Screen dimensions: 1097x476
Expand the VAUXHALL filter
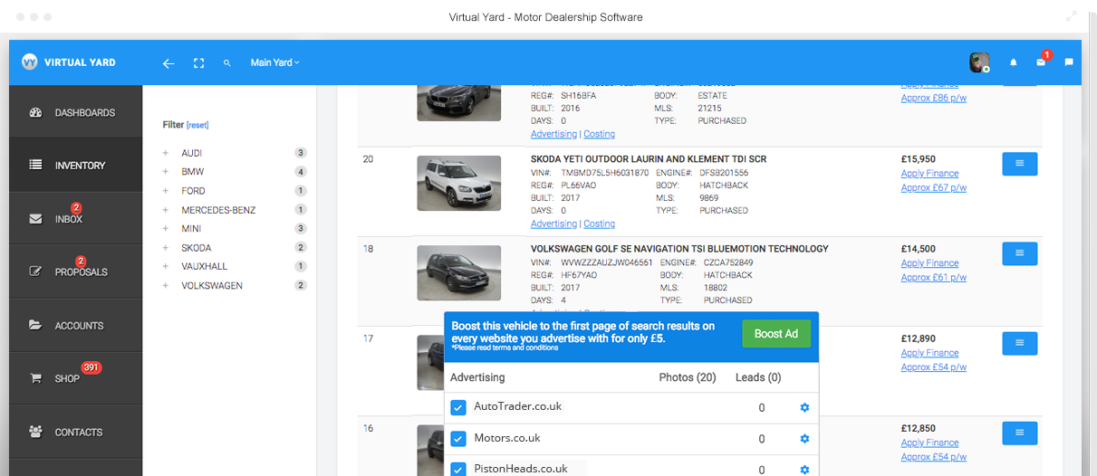click(166, 267)
